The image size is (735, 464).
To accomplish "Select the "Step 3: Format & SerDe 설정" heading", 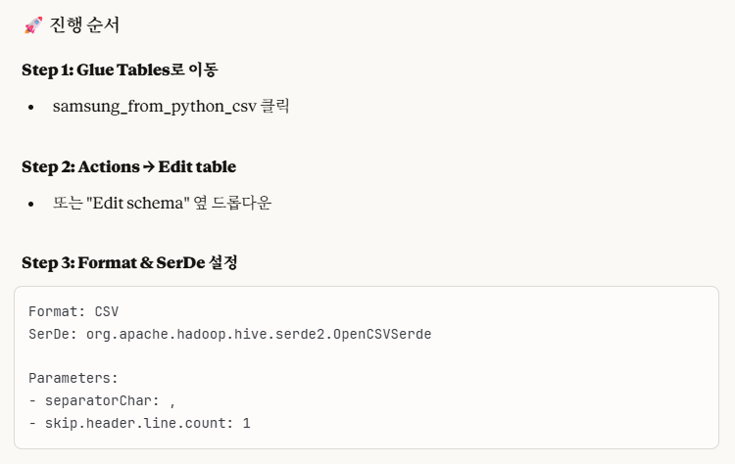I will coord(129,262).
